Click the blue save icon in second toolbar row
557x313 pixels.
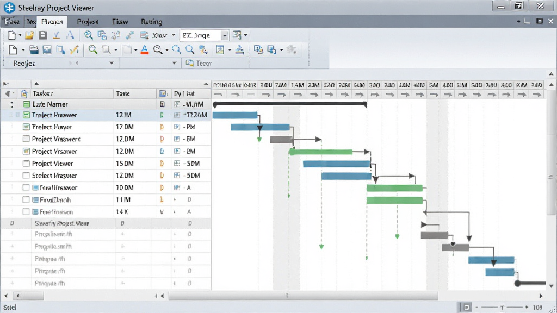47,49
